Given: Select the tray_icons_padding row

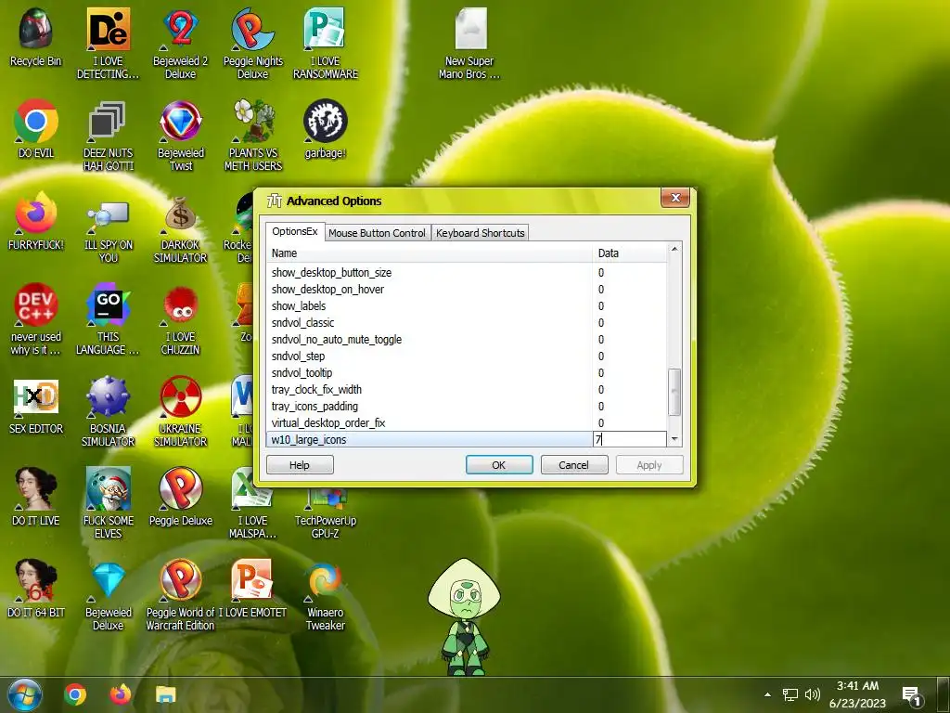Looking at the screenshot, I should tap(467, 407).
